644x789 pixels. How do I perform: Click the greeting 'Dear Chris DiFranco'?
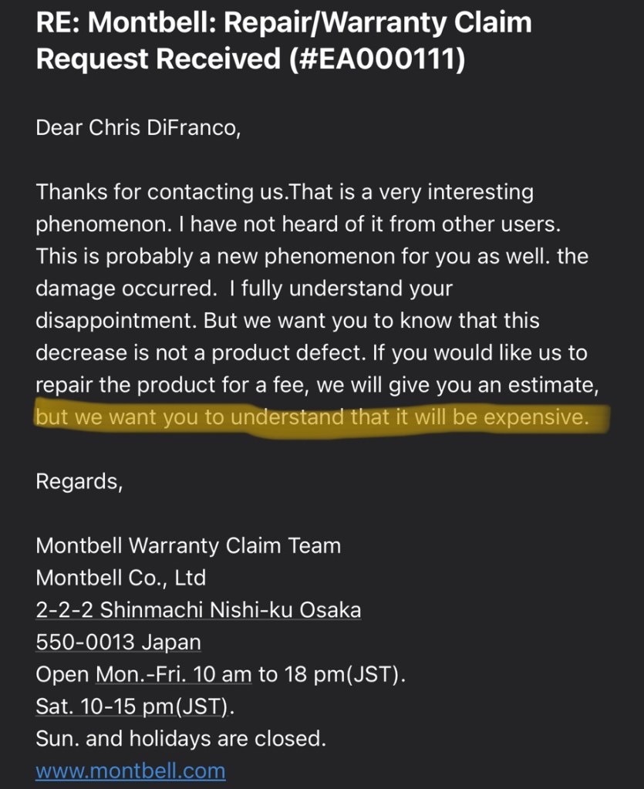pyautogui.click(x=138, y=127)
